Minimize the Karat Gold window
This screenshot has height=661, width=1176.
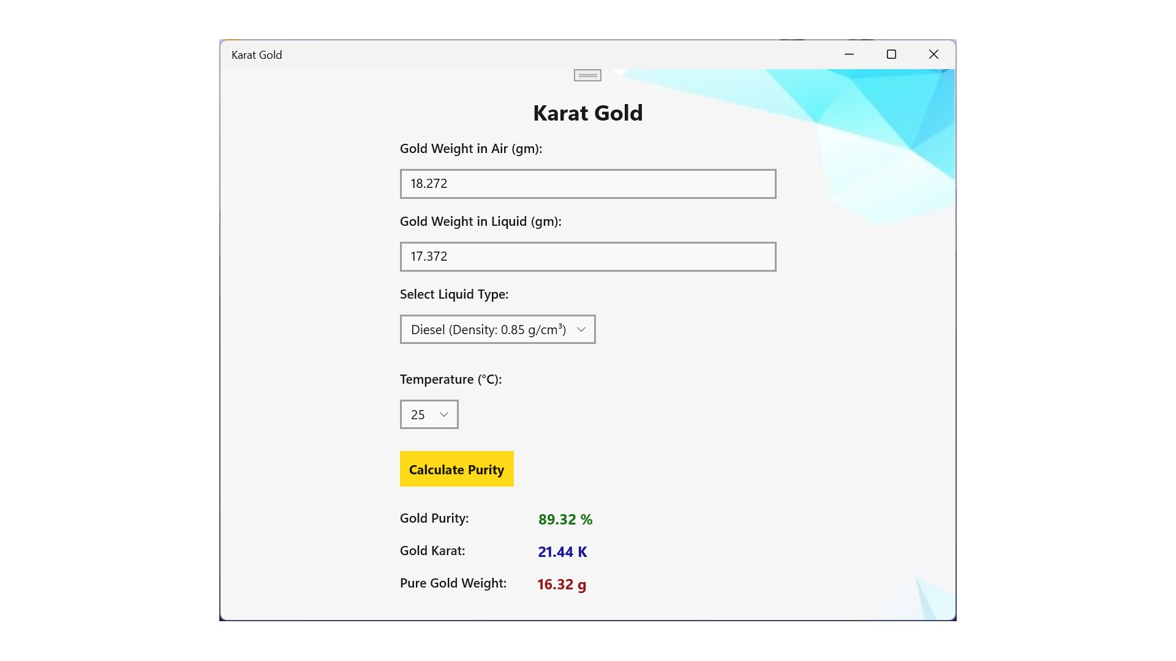pos(849,54)
